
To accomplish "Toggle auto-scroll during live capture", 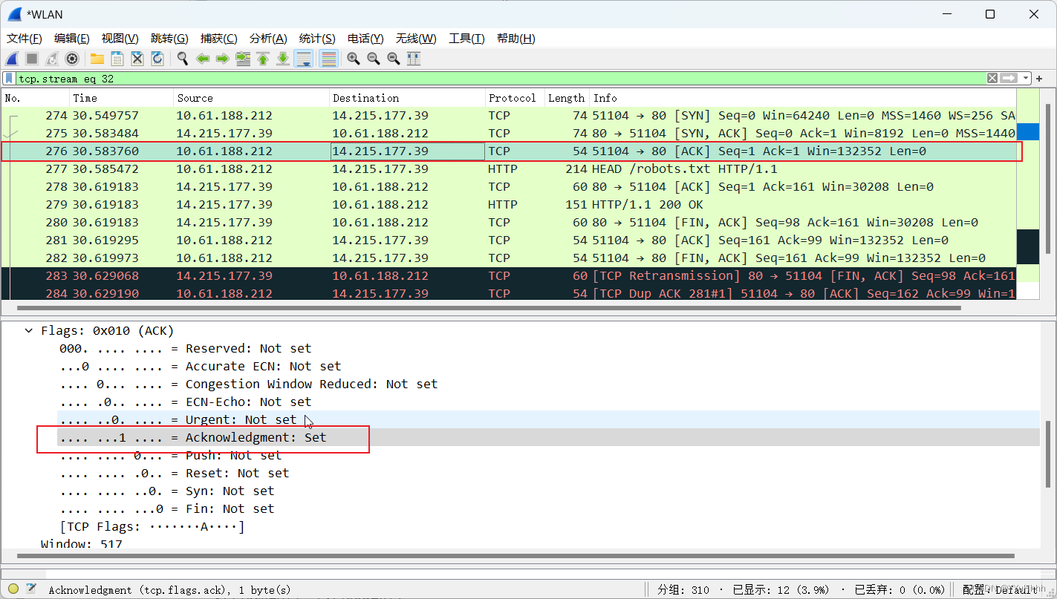I will [303, 59].
